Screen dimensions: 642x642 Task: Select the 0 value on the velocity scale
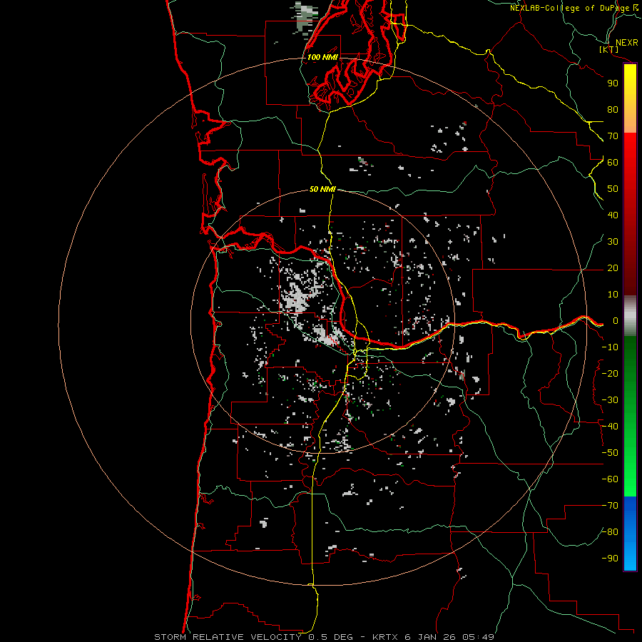point(616,321)
